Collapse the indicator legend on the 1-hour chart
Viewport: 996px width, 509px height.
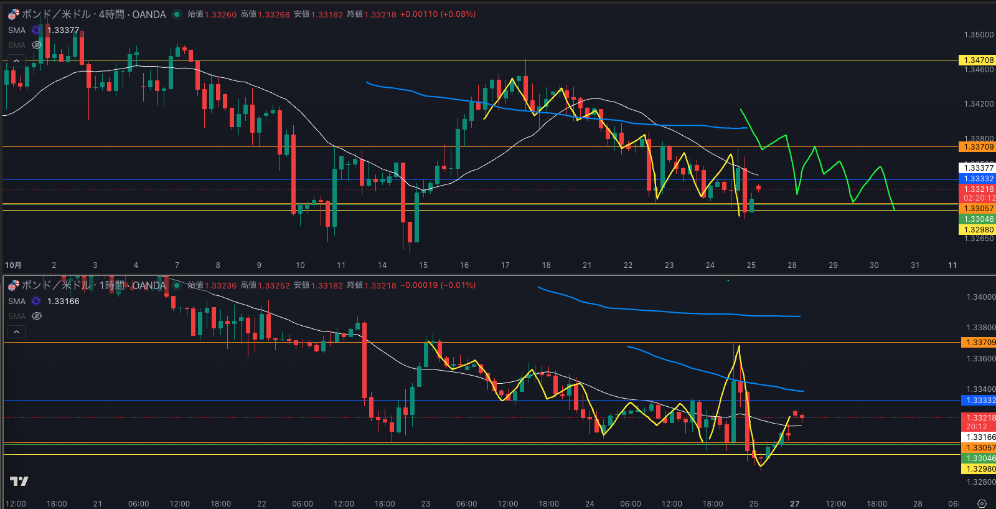(16, 331)
